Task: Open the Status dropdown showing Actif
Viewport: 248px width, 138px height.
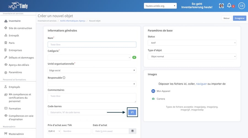Action: tap(192, 43)
